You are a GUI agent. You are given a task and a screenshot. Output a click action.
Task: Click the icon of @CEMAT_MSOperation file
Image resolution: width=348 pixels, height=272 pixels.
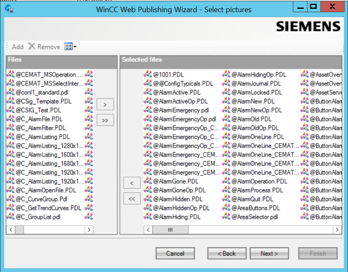[10, 74]
